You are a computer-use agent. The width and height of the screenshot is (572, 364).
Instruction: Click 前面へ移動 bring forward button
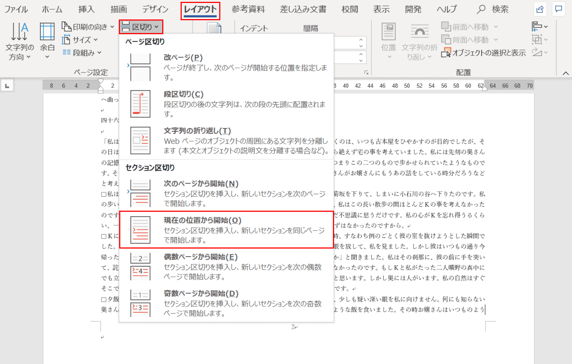pos(465,27)
